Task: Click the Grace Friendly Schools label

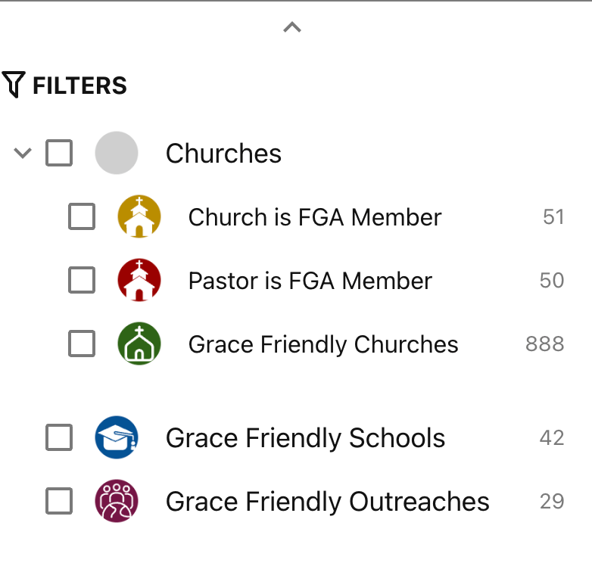Action: coord(305,438)
